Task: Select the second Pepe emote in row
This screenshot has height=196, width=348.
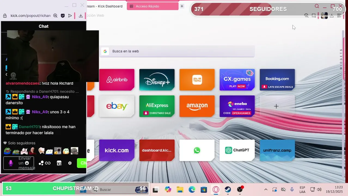Action: (x=16, y=151)
